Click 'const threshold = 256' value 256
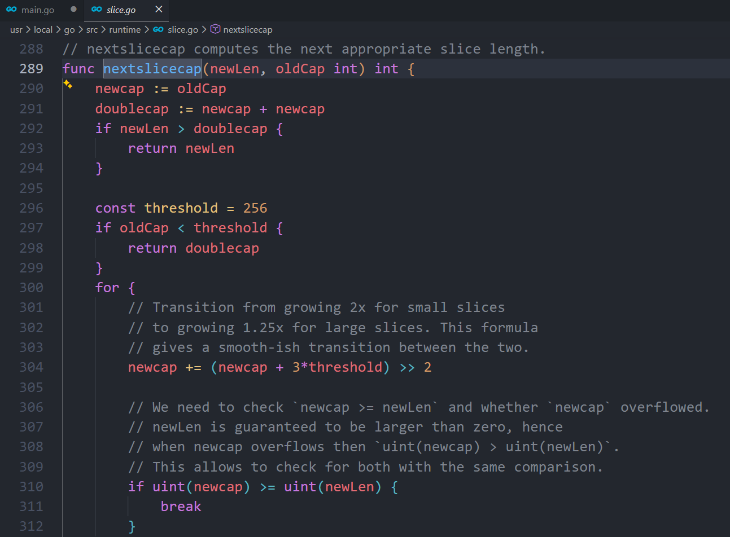 (x=255, y=208)
